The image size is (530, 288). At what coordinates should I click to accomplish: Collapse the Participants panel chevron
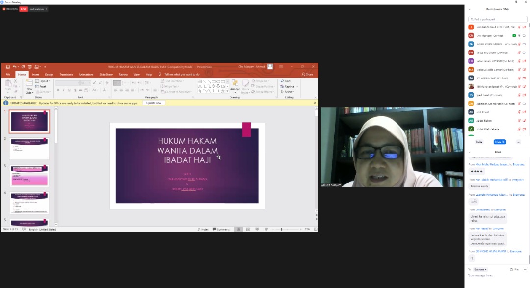pyautogui.click(x=469, y=9)
